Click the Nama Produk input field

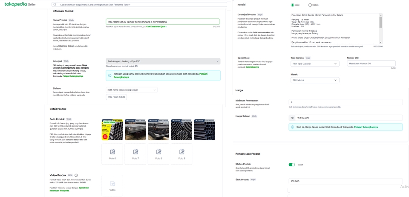pos(163,22)
